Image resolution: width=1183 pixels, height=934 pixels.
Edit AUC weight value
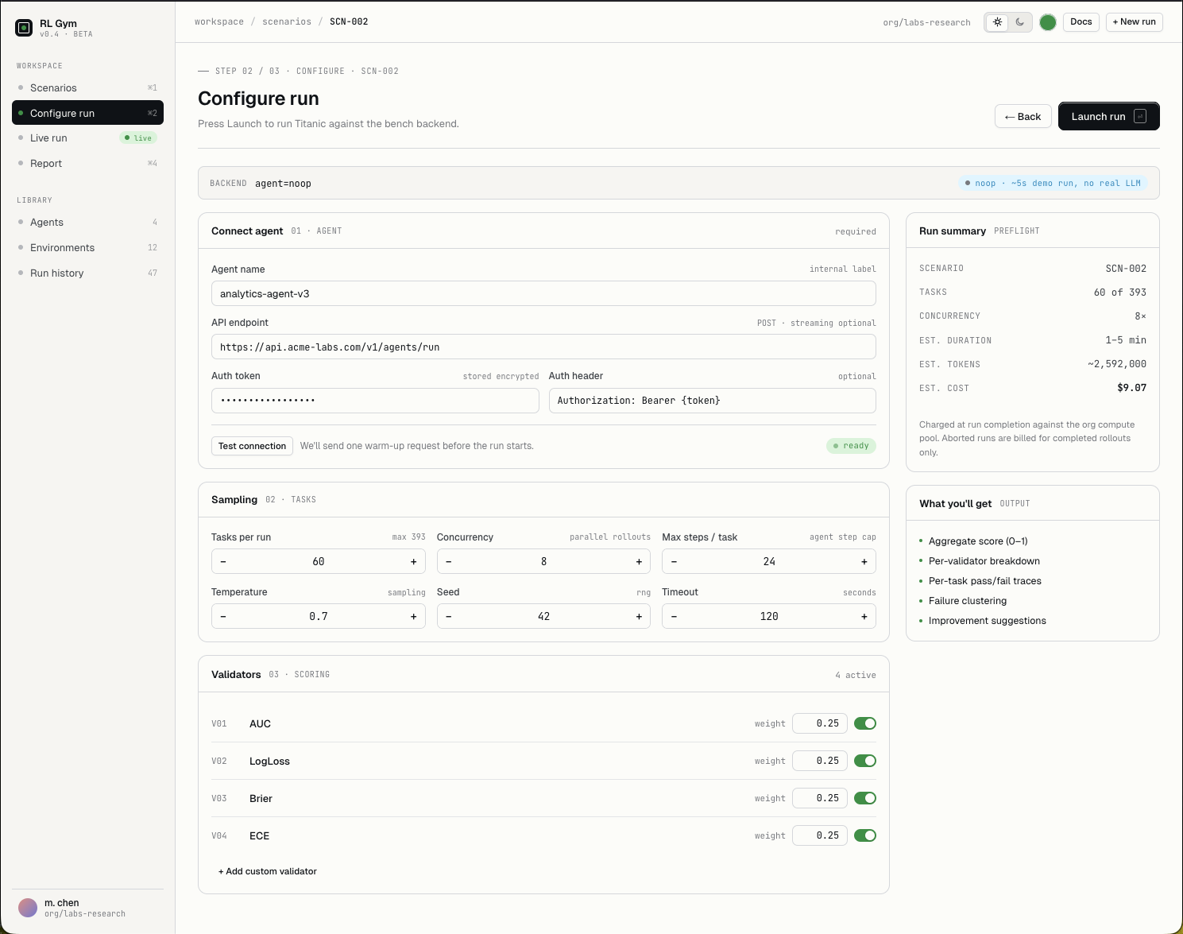click(x=820, y=723)
